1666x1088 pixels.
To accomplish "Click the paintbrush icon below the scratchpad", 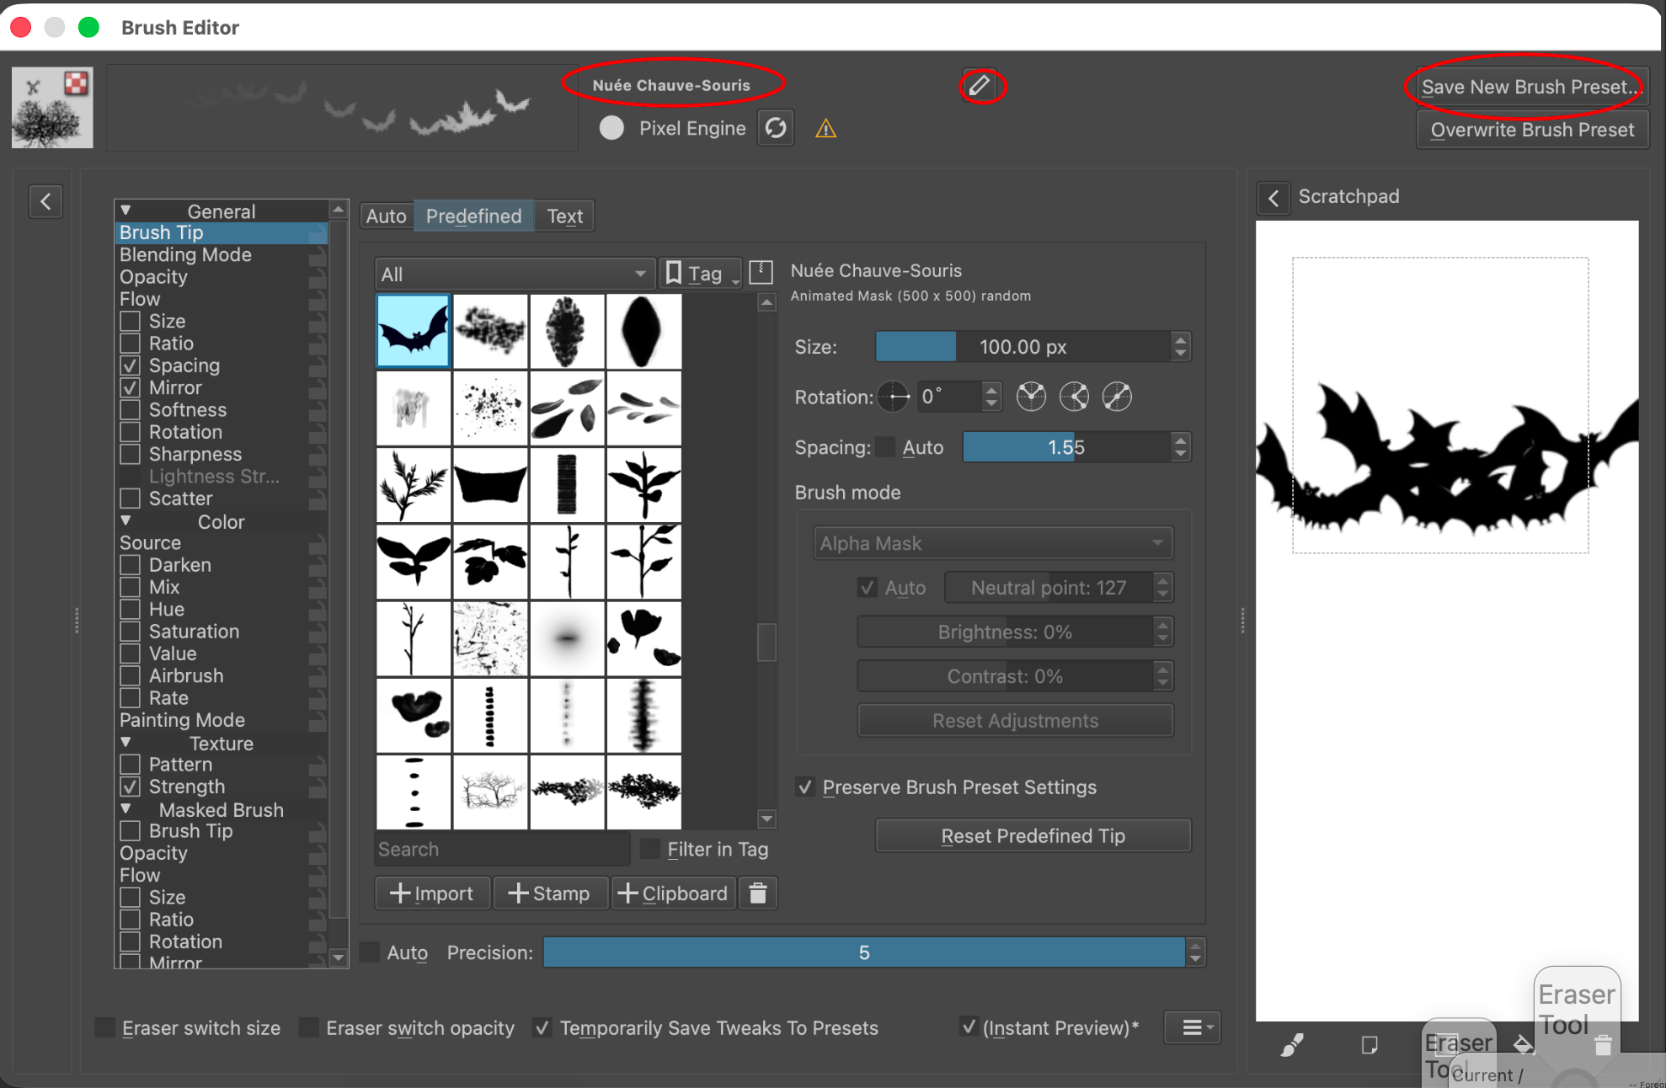I will pos(1292,1045).
